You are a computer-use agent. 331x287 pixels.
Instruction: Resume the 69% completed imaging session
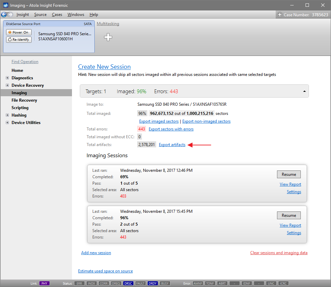[x=289, y=175]
